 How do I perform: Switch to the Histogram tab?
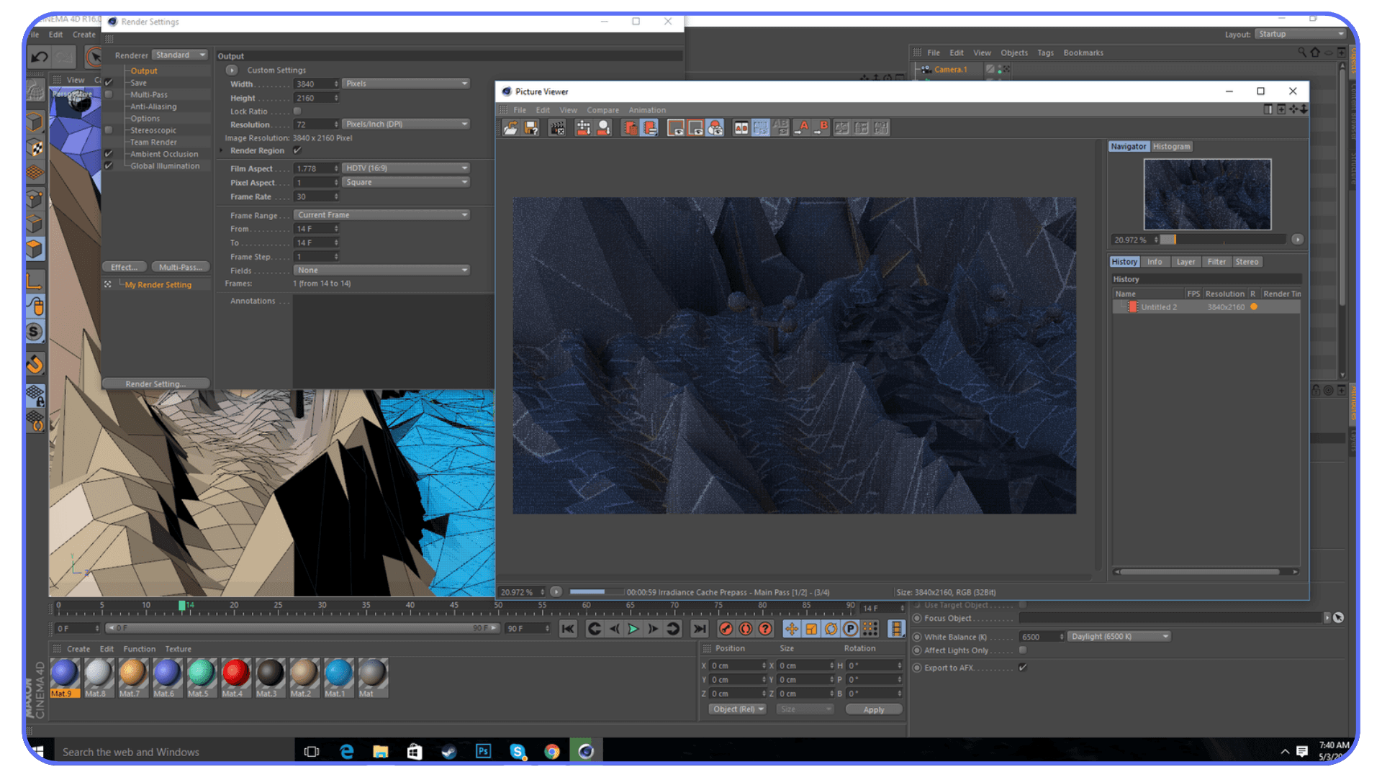(x=1172, y=146)
